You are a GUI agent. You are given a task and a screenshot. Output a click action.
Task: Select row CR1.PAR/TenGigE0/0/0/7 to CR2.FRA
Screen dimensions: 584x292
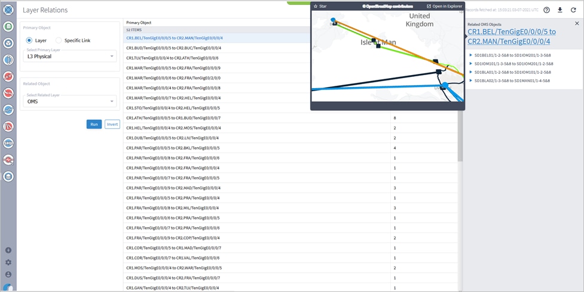click(291, 178)
